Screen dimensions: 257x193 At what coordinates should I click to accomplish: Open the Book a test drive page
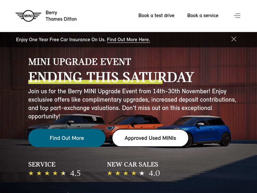(x=156, y=15)
